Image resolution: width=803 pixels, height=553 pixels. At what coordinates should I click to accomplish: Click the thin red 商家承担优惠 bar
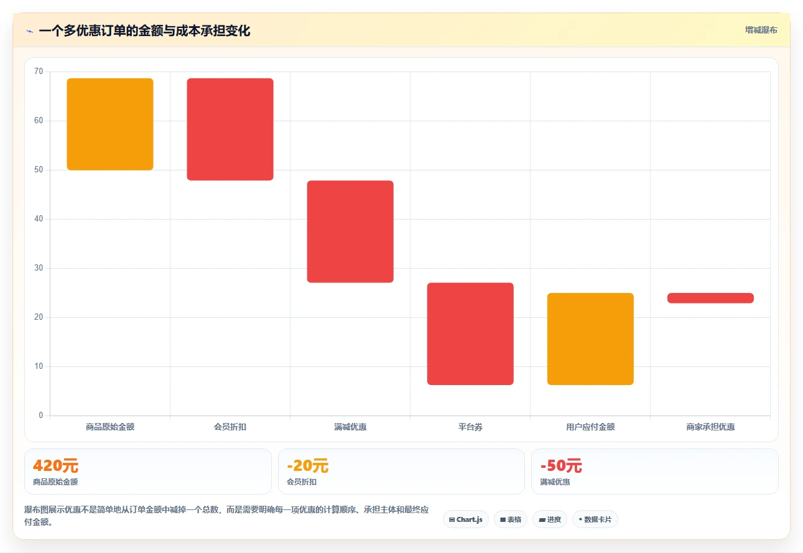click(710, 298)
